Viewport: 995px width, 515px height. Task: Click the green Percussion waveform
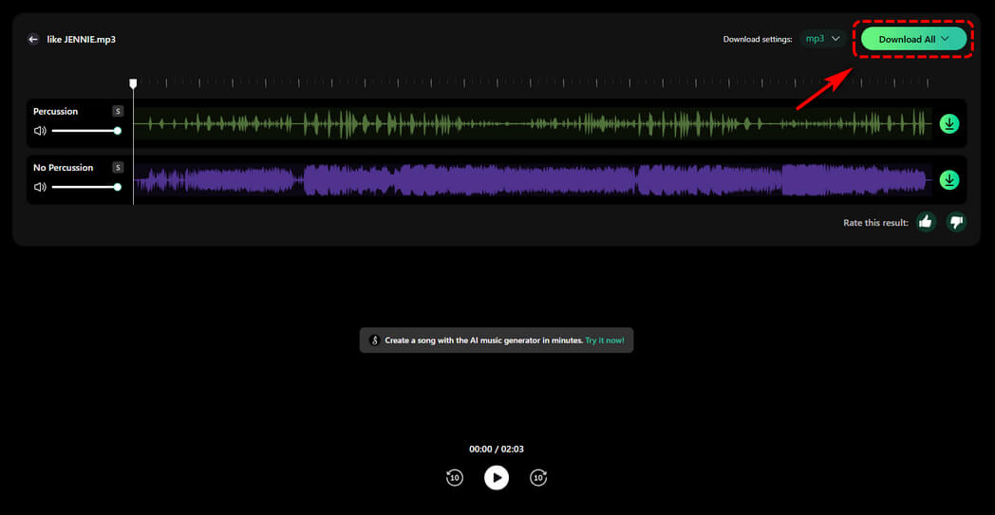pyautogui.click(x=532, y=123)
